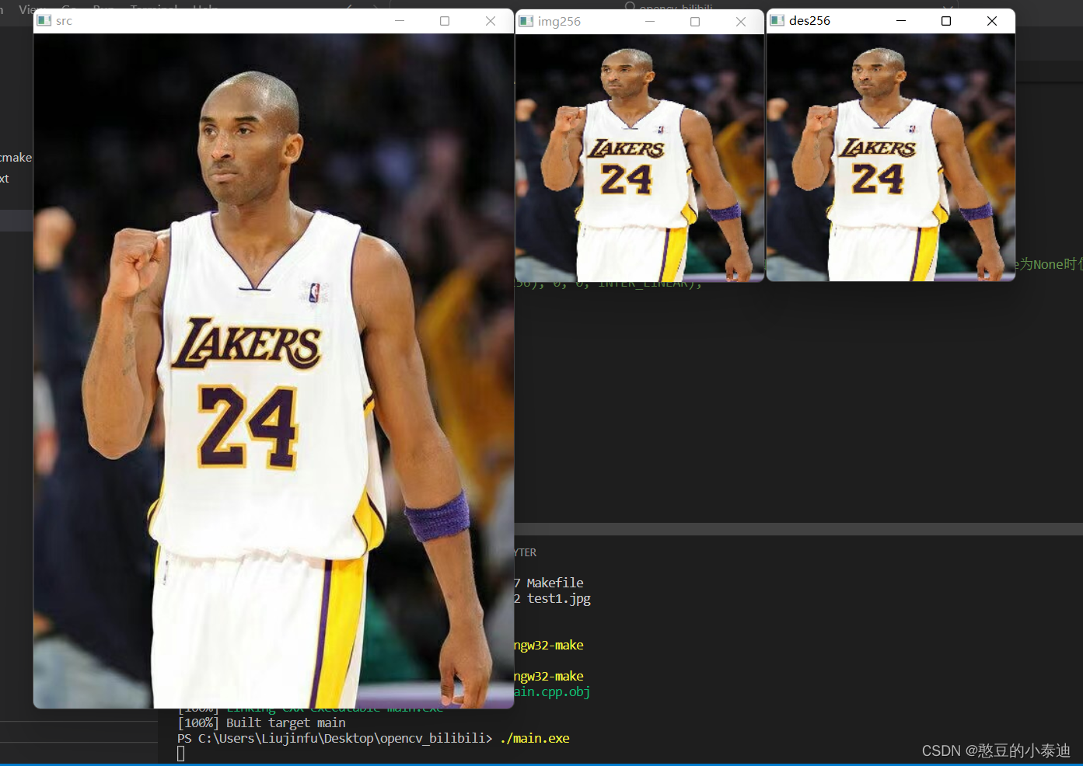
Task: Click the img256 window's app icon
Action: click(x=526, y=21)
